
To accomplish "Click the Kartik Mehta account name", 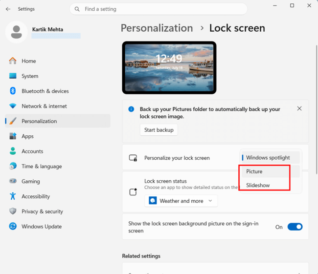I will [47, 29].
